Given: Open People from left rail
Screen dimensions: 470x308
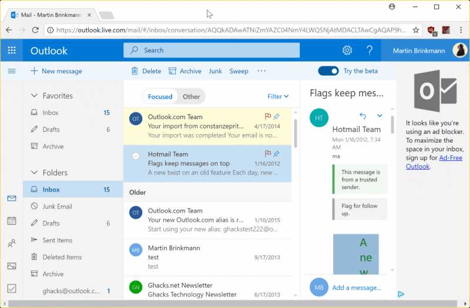Looking at the screenshot, I should [12, 243].
